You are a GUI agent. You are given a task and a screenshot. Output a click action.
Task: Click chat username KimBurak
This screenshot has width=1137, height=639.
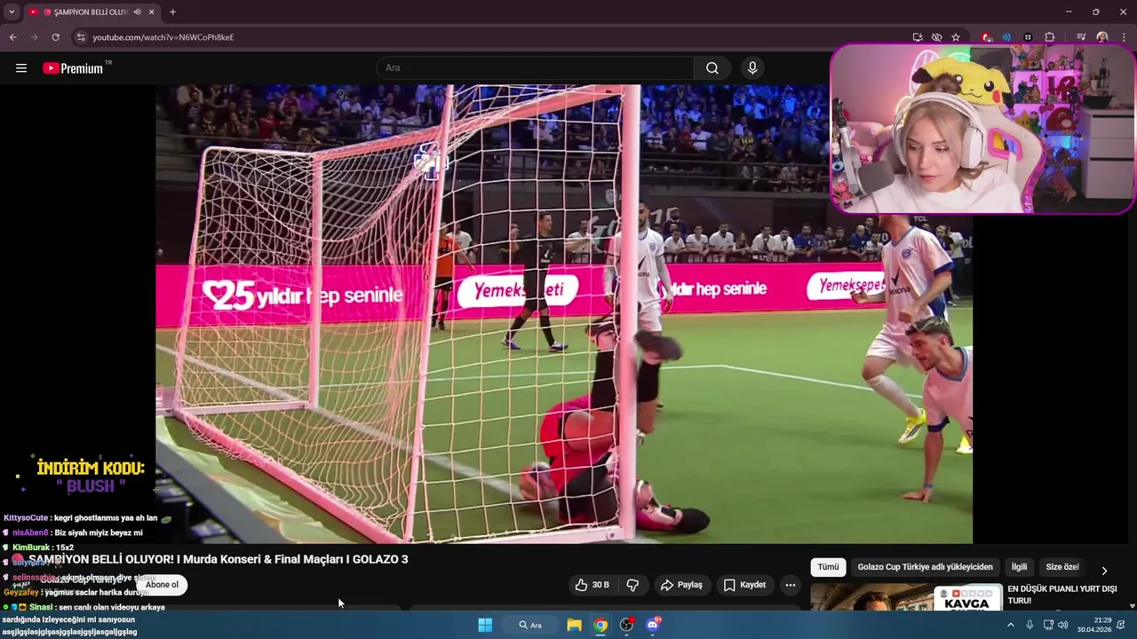(31, 548)
